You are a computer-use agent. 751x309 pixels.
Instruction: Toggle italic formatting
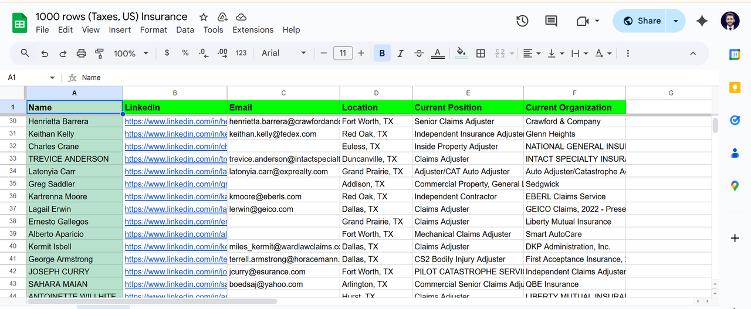pos(400,53)
